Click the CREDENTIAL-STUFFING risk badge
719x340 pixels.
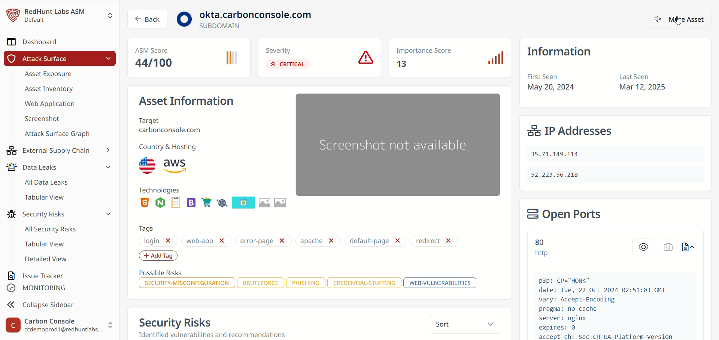pos(364,283)
